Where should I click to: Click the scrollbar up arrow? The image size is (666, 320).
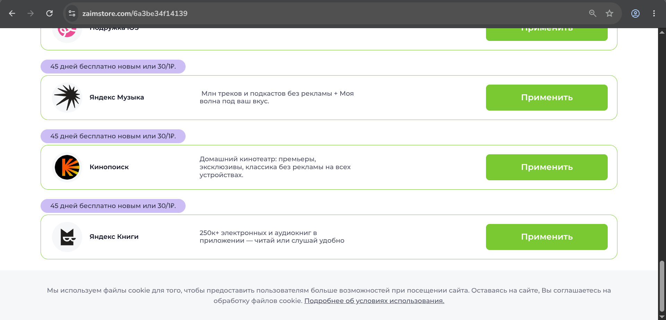(x=662, y=32)
